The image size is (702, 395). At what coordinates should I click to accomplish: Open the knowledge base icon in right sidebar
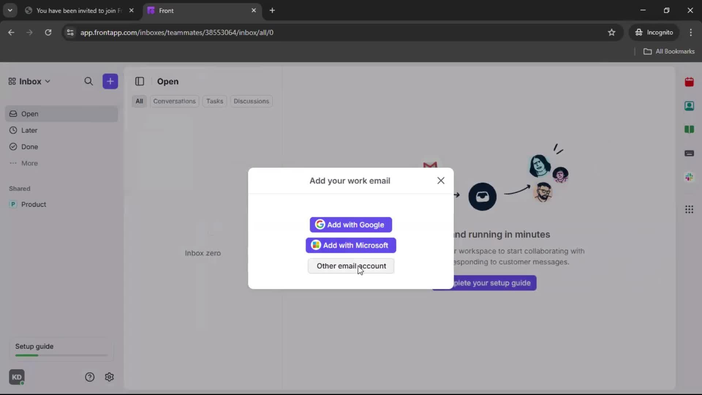(690, 130)
